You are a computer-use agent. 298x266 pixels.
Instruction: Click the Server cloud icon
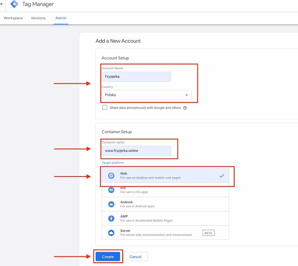111,233
